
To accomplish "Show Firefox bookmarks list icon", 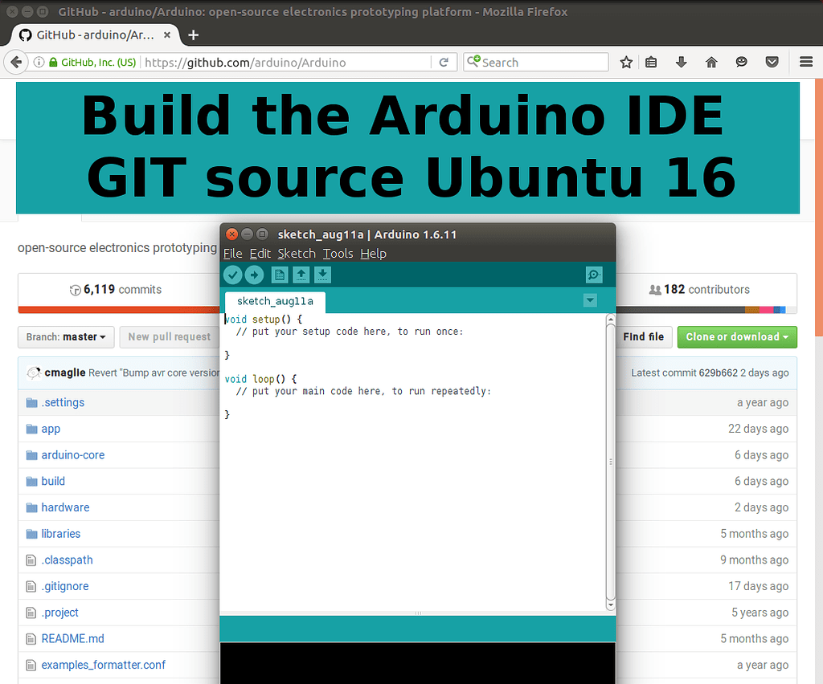I will 651,63.
